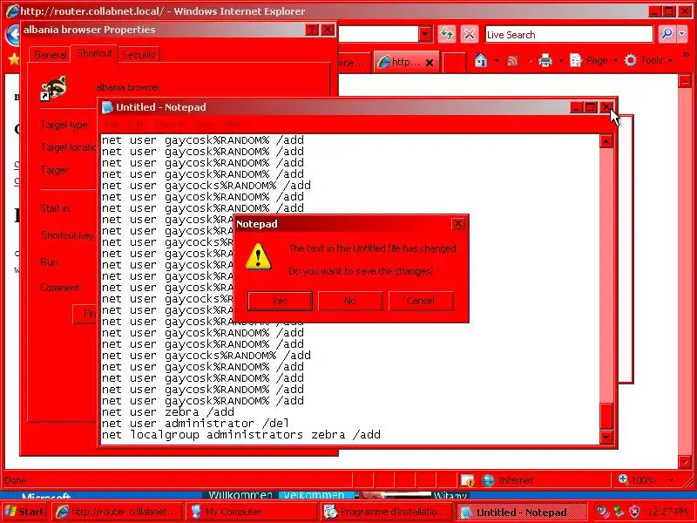This screenshot has width=697, height=523.
Task: Click the Notepad vertical scrollbar thumb
Action: 606,416
